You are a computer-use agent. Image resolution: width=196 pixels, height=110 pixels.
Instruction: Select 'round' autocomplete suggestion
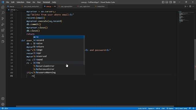tap(59, 60)
